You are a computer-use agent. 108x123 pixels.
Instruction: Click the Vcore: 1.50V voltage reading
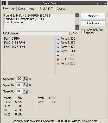coord(13,98)
